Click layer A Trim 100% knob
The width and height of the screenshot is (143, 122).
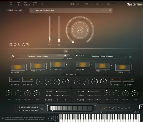(x=37, y=93)
